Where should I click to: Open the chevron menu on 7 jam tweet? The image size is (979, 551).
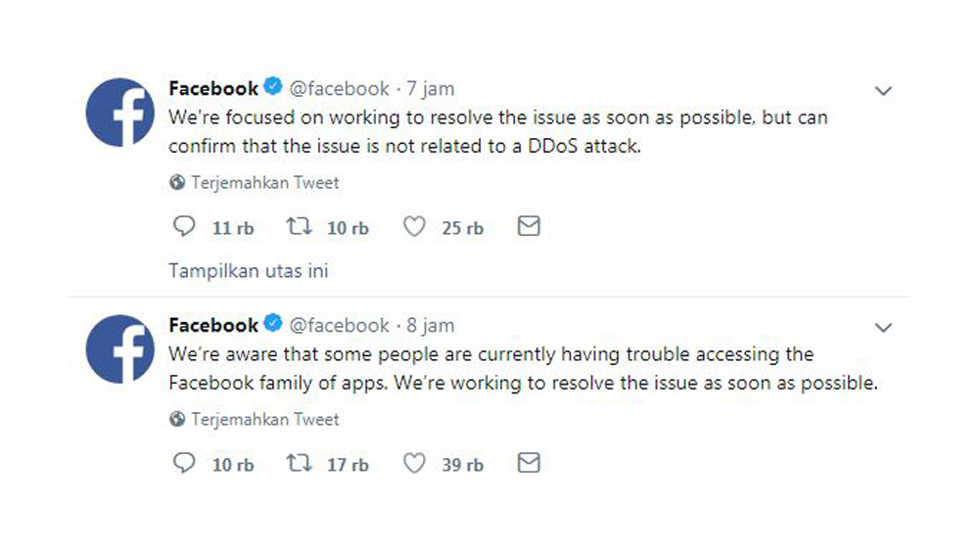pyautogui.click(x=883, y=91)
